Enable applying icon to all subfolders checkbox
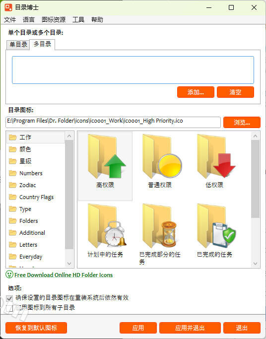 9,308
